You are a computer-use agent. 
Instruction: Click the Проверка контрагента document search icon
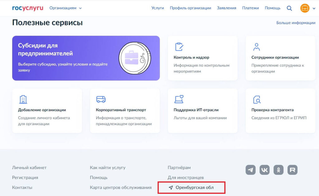257,100
